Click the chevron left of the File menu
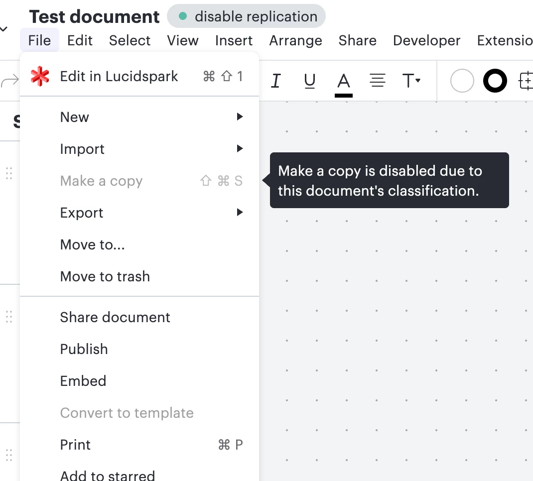The image size is (533, 481). (x=4, y=29)
